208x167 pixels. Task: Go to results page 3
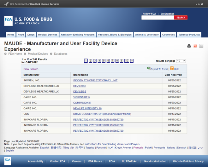coord(95,61)
